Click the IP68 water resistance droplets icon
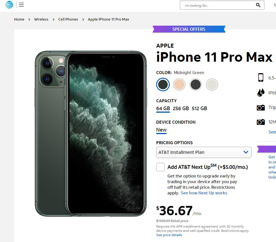The width and height of the screenshot is (276, 242). tap(260, 92)
